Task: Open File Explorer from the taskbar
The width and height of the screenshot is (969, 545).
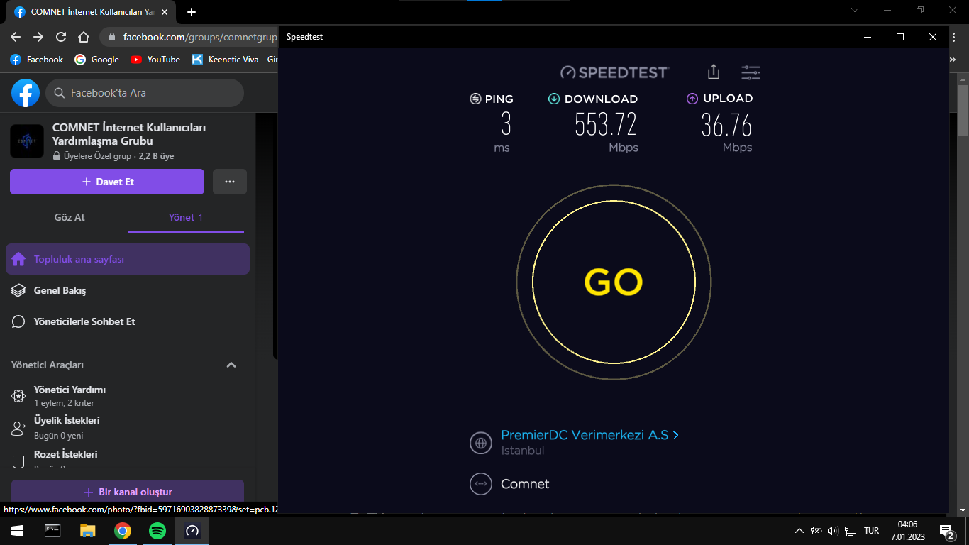Action: point(87,530)
